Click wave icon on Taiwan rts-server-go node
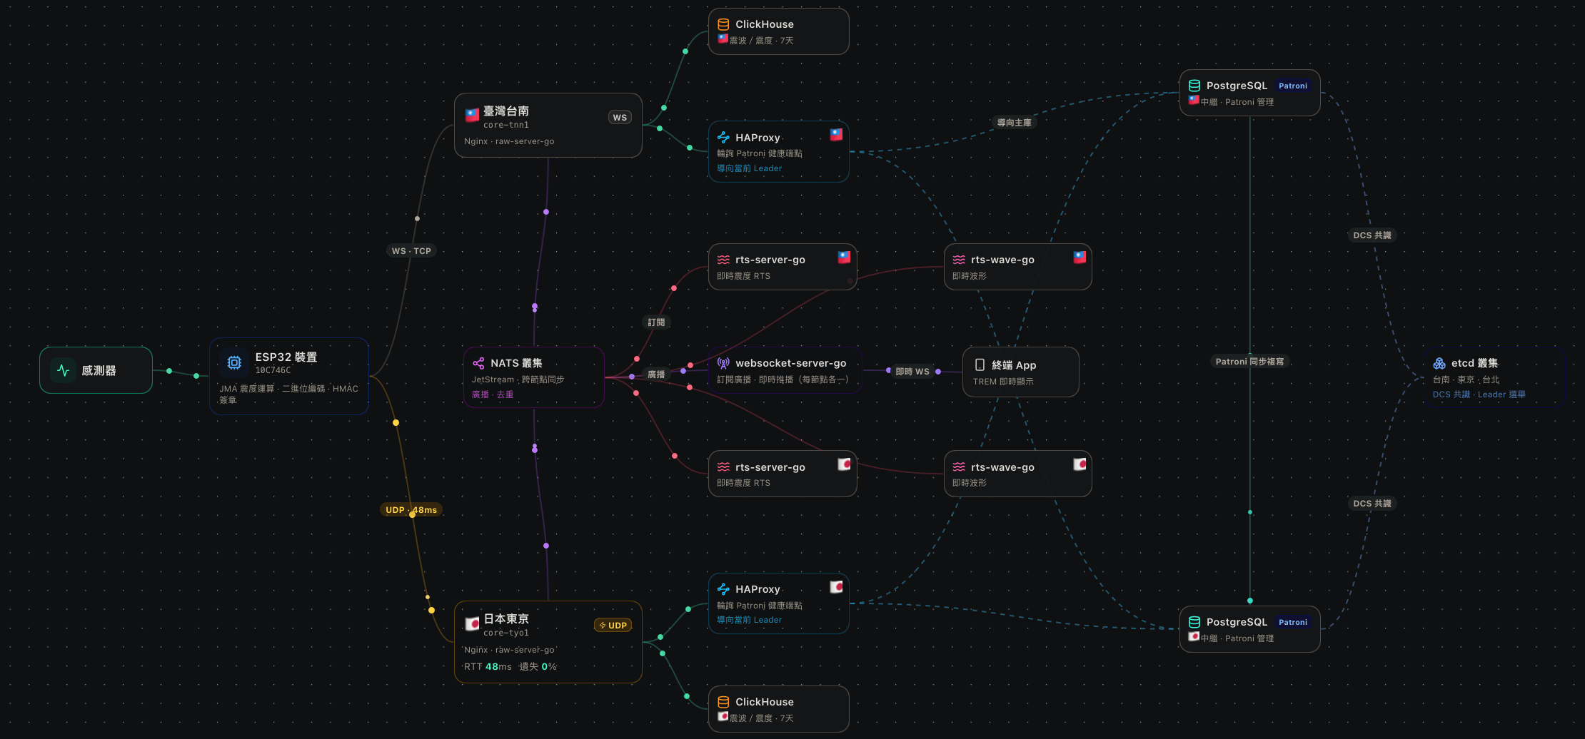The image size is (1585, 739). (x=723, y=260)
